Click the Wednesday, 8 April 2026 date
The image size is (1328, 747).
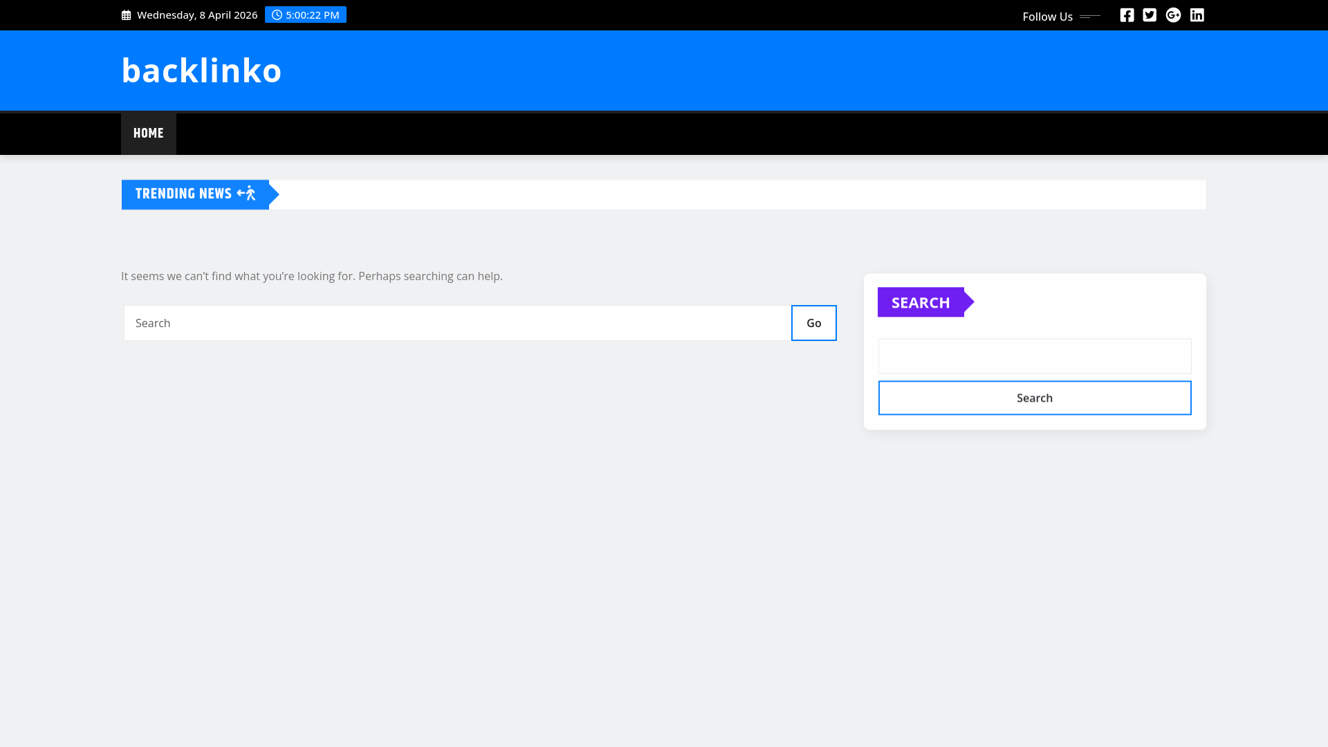pos(197,15)
